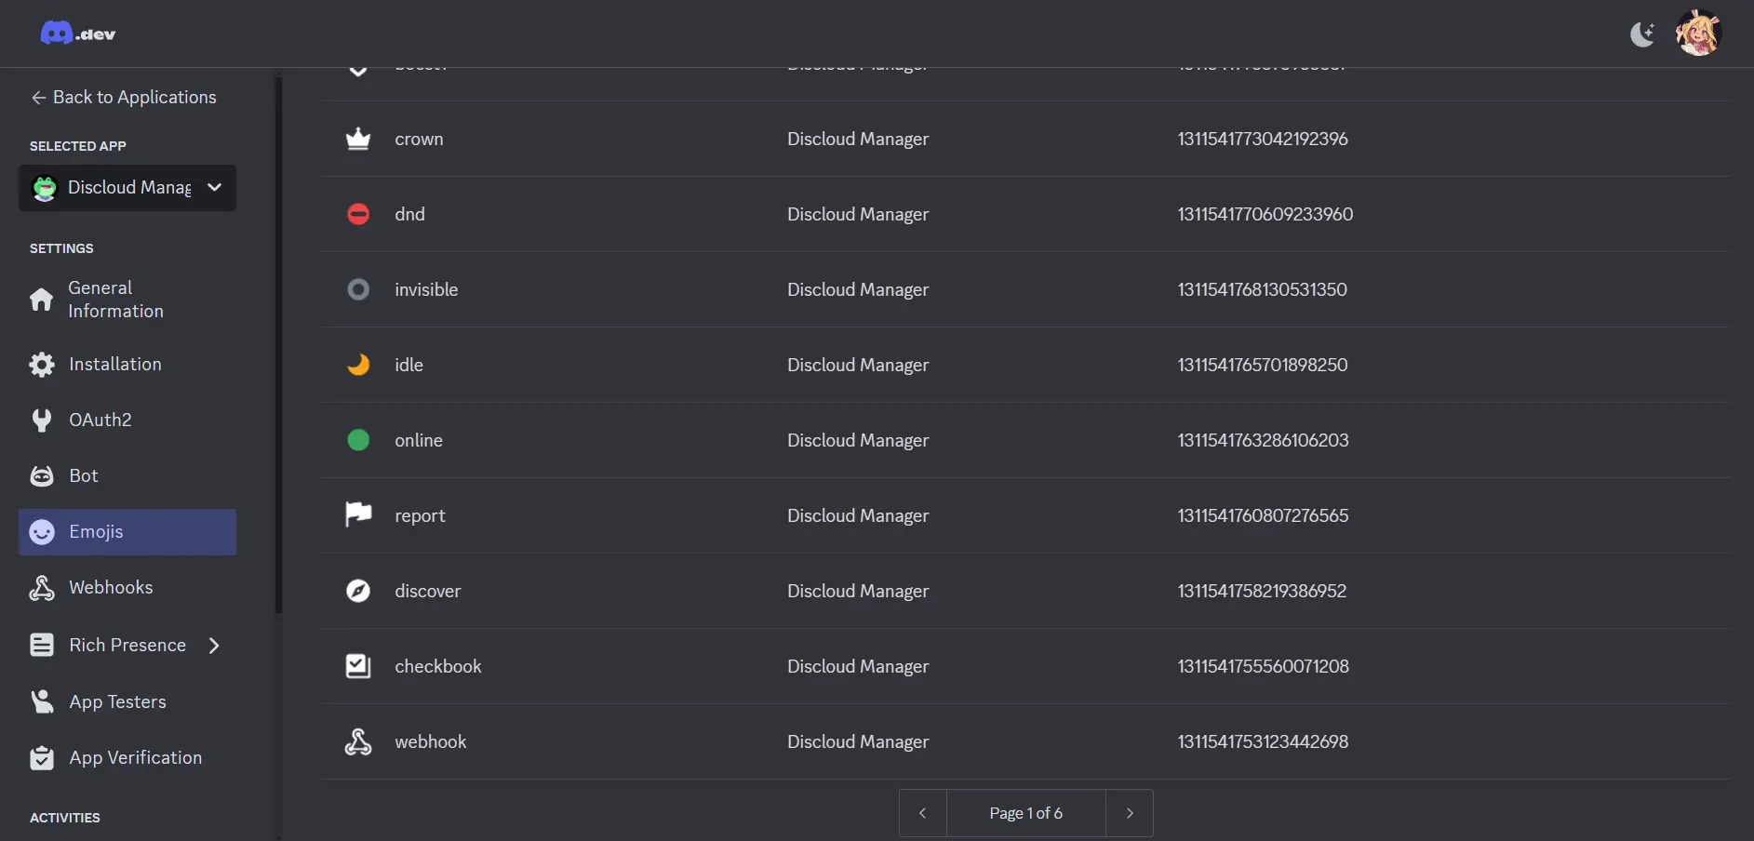The image size is (1754, 841).
Task: Open the OAuth2 settings
Action: pyautogui.click(x=127, y=420)
